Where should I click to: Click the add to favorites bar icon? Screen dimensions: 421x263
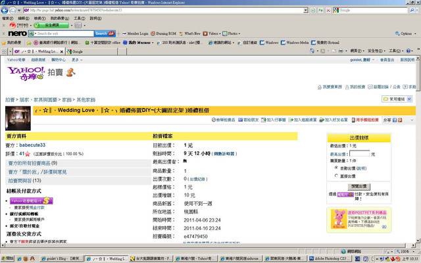click(x=29, y=43)
